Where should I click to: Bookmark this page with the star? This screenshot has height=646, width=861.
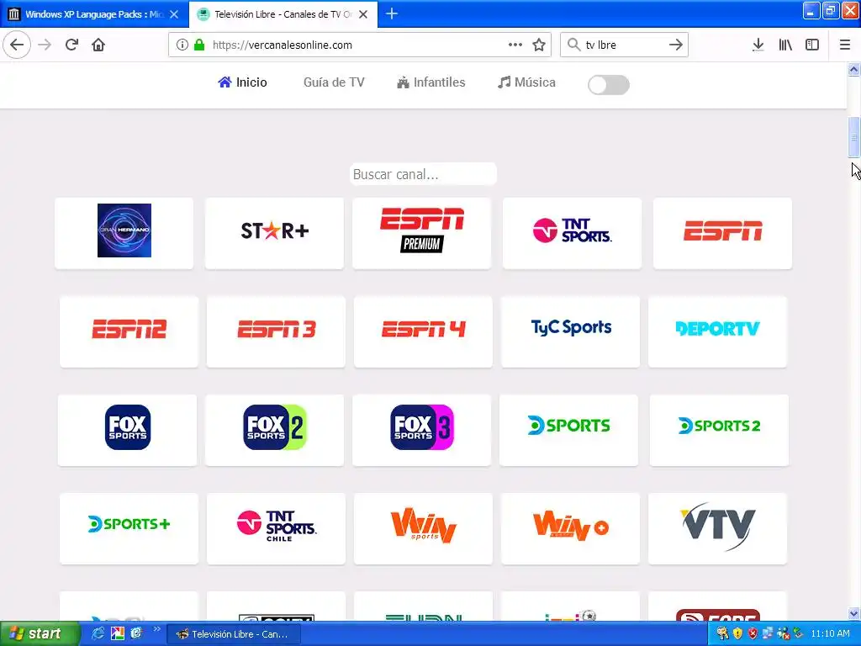539,45
